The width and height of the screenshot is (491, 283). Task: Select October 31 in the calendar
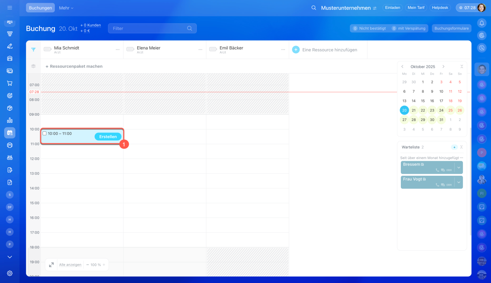[x=441, y=119]
